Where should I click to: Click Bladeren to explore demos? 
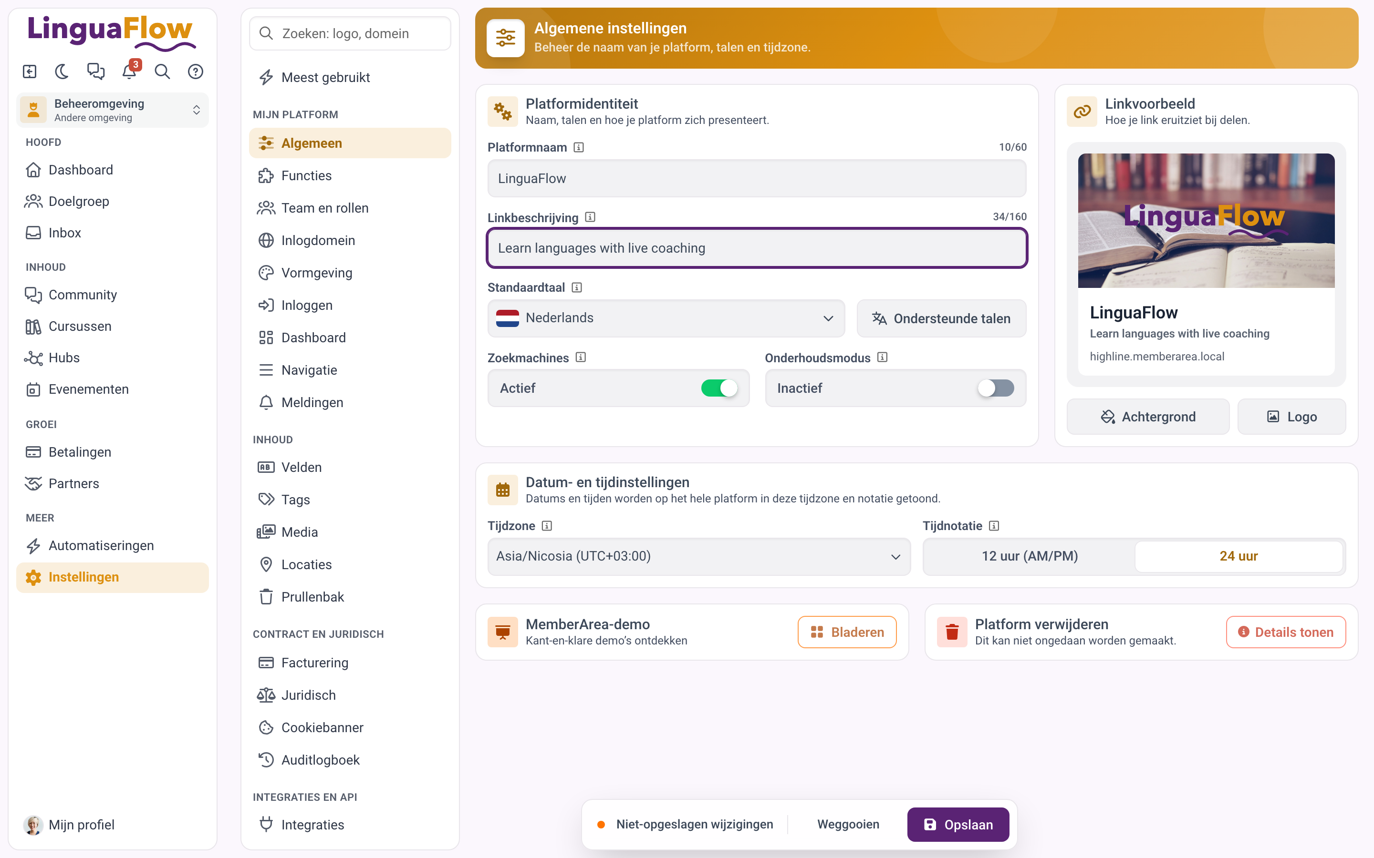(x=846, y=632)
